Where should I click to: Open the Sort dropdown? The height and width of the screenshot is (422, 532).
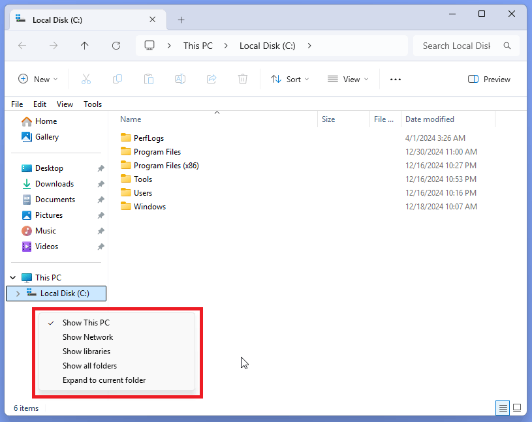290,80
